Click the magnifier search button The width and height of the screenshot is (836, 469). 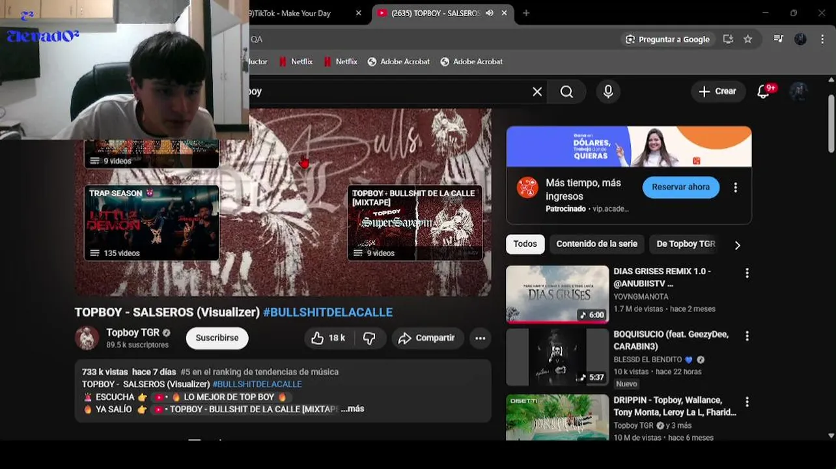(x=567, y=92)
